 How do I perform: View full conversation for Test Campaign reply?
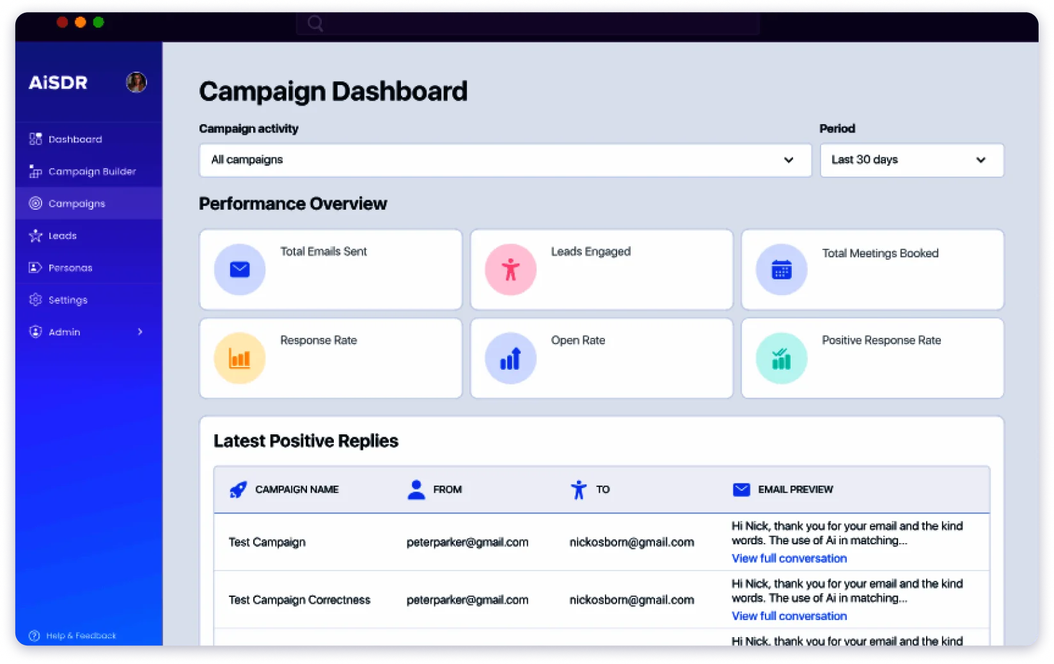click(789, 558)
